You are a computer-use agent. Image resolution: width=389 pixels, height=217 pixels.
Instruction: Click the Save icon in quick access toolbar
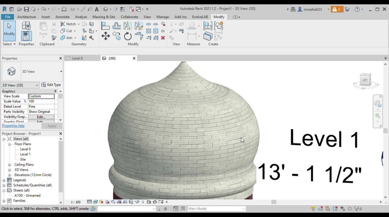tap(26, 9)
